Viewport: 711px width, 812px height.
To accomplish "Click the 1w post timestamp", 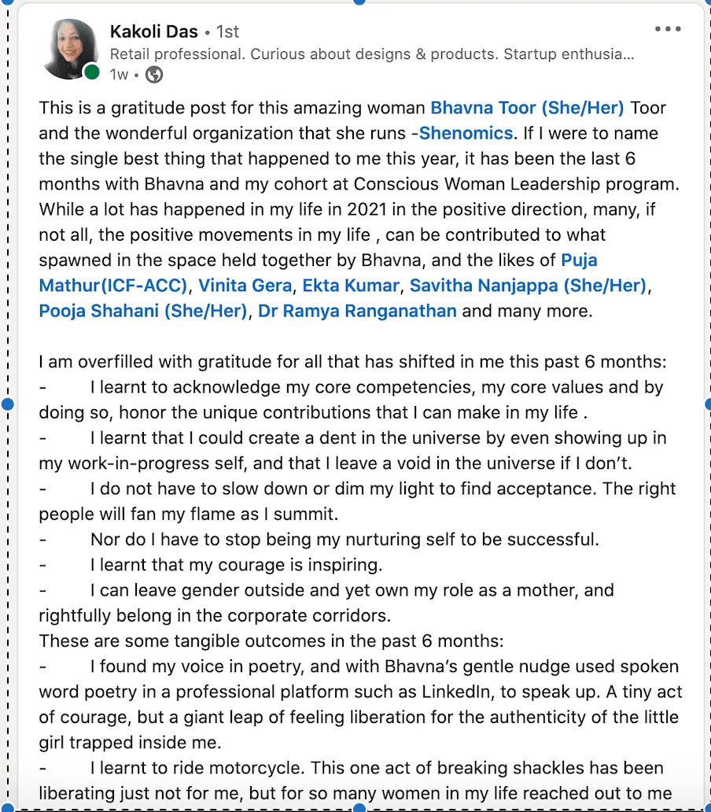I will 119,75.
